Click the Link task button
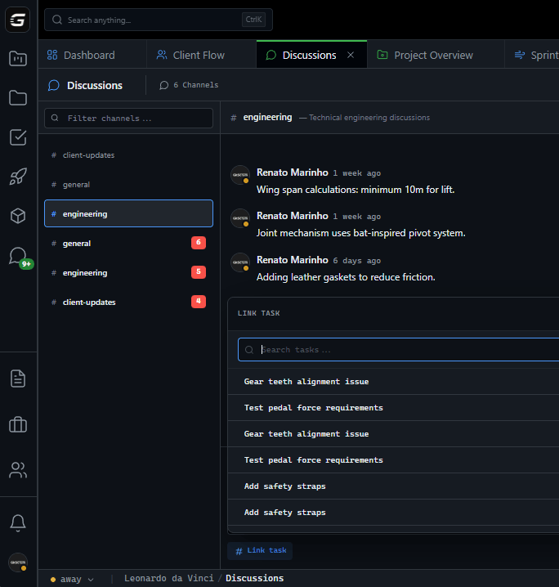Screen dimensions: 559x587 260,551
